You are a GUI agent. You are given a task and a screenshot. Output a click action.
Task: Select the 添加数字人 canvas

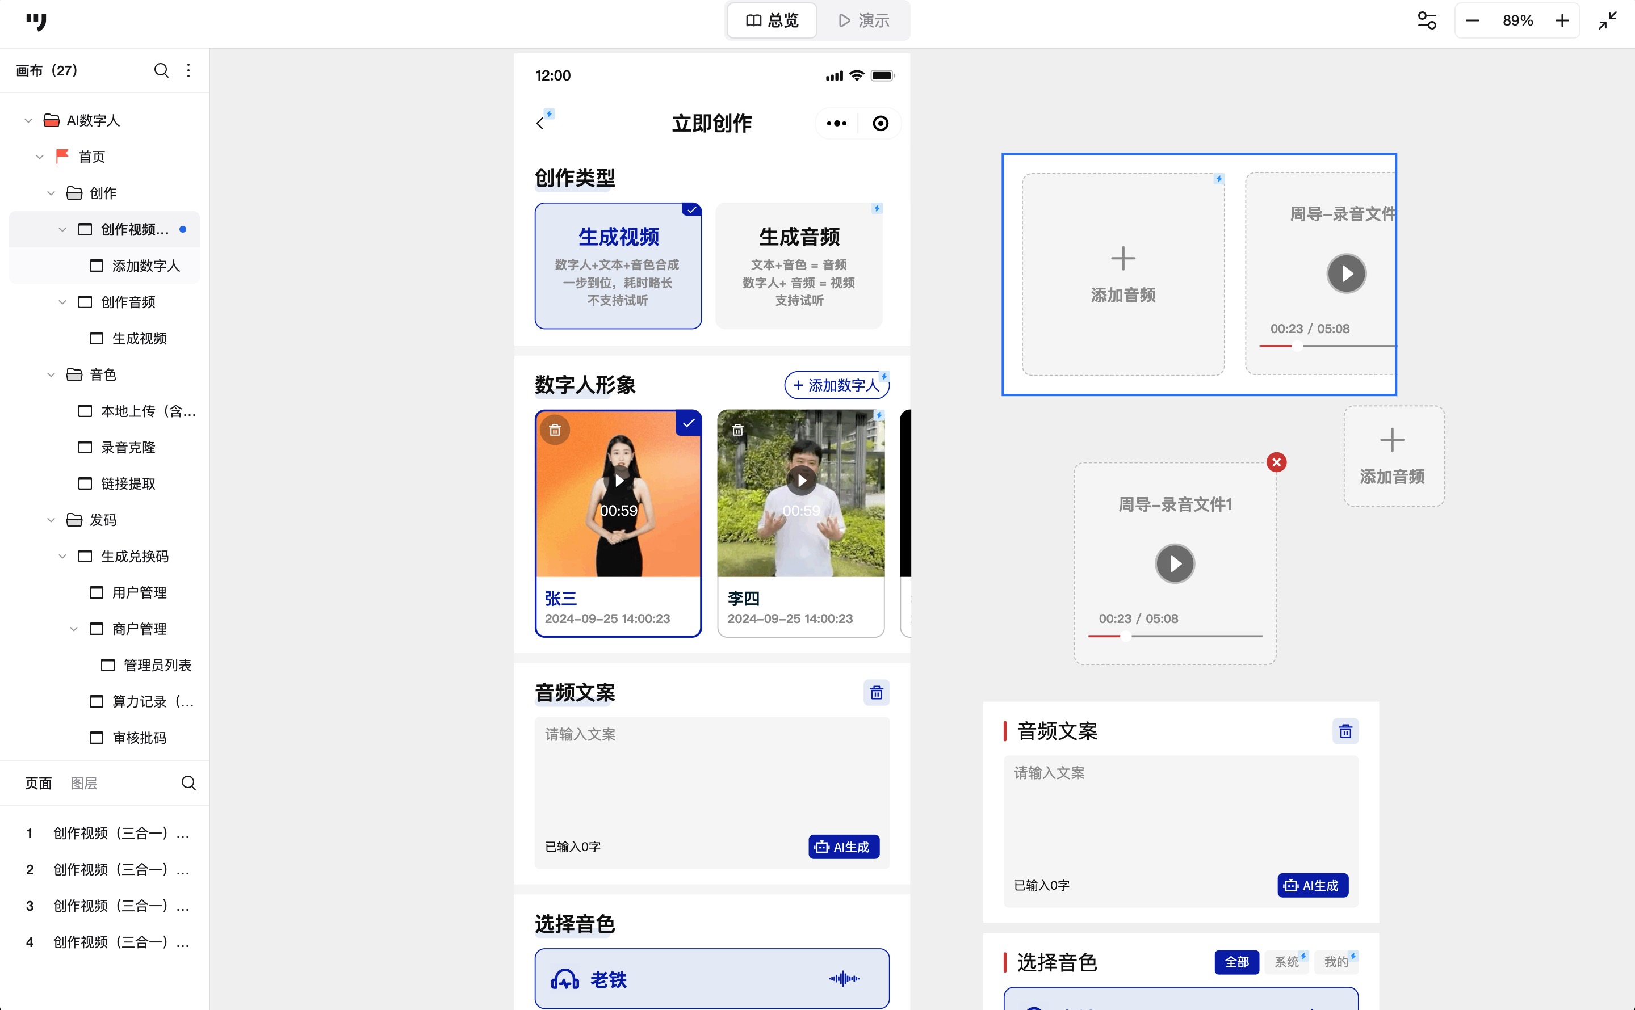[104, 266]
